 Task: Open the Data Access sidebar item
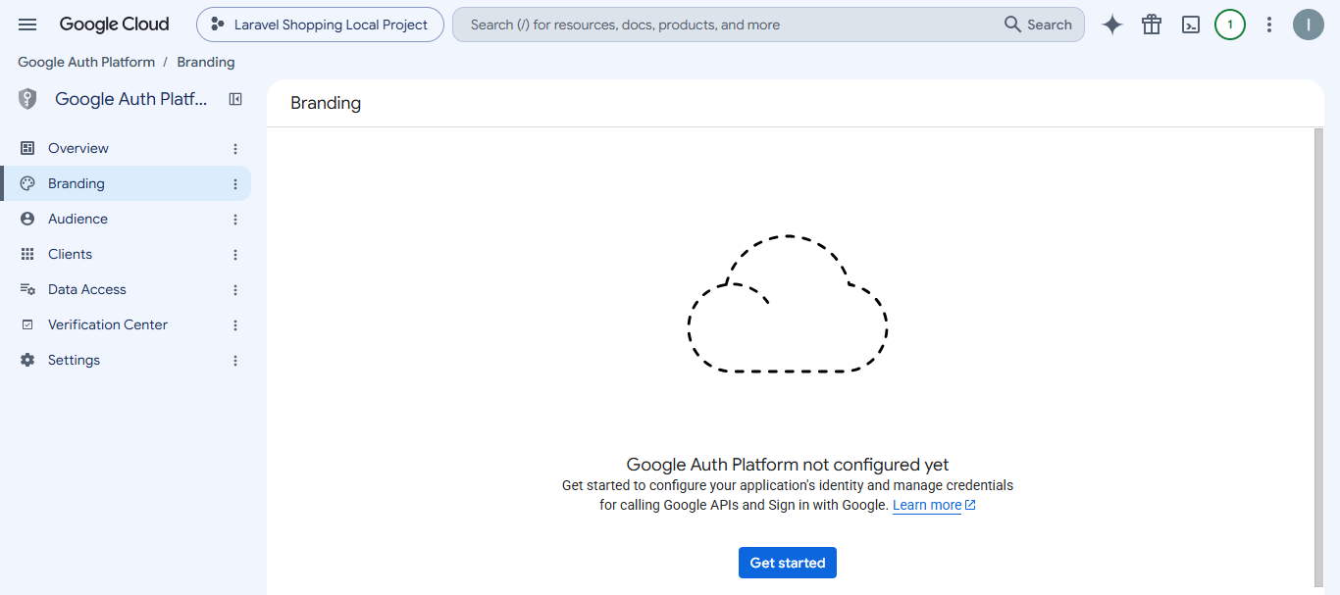[126, 289]
